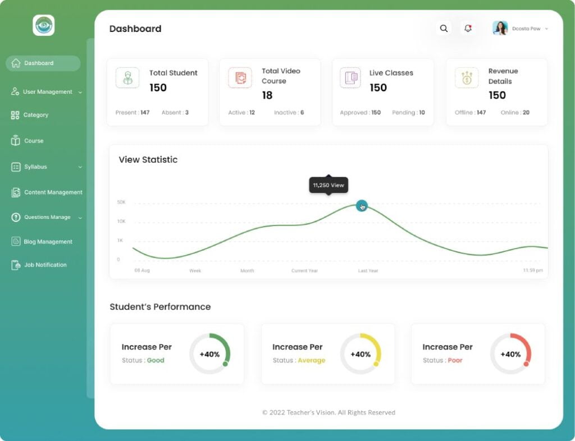Expand the Syllabus menu chevron
The height and width of the screenshot is (441, 575).
80,167
